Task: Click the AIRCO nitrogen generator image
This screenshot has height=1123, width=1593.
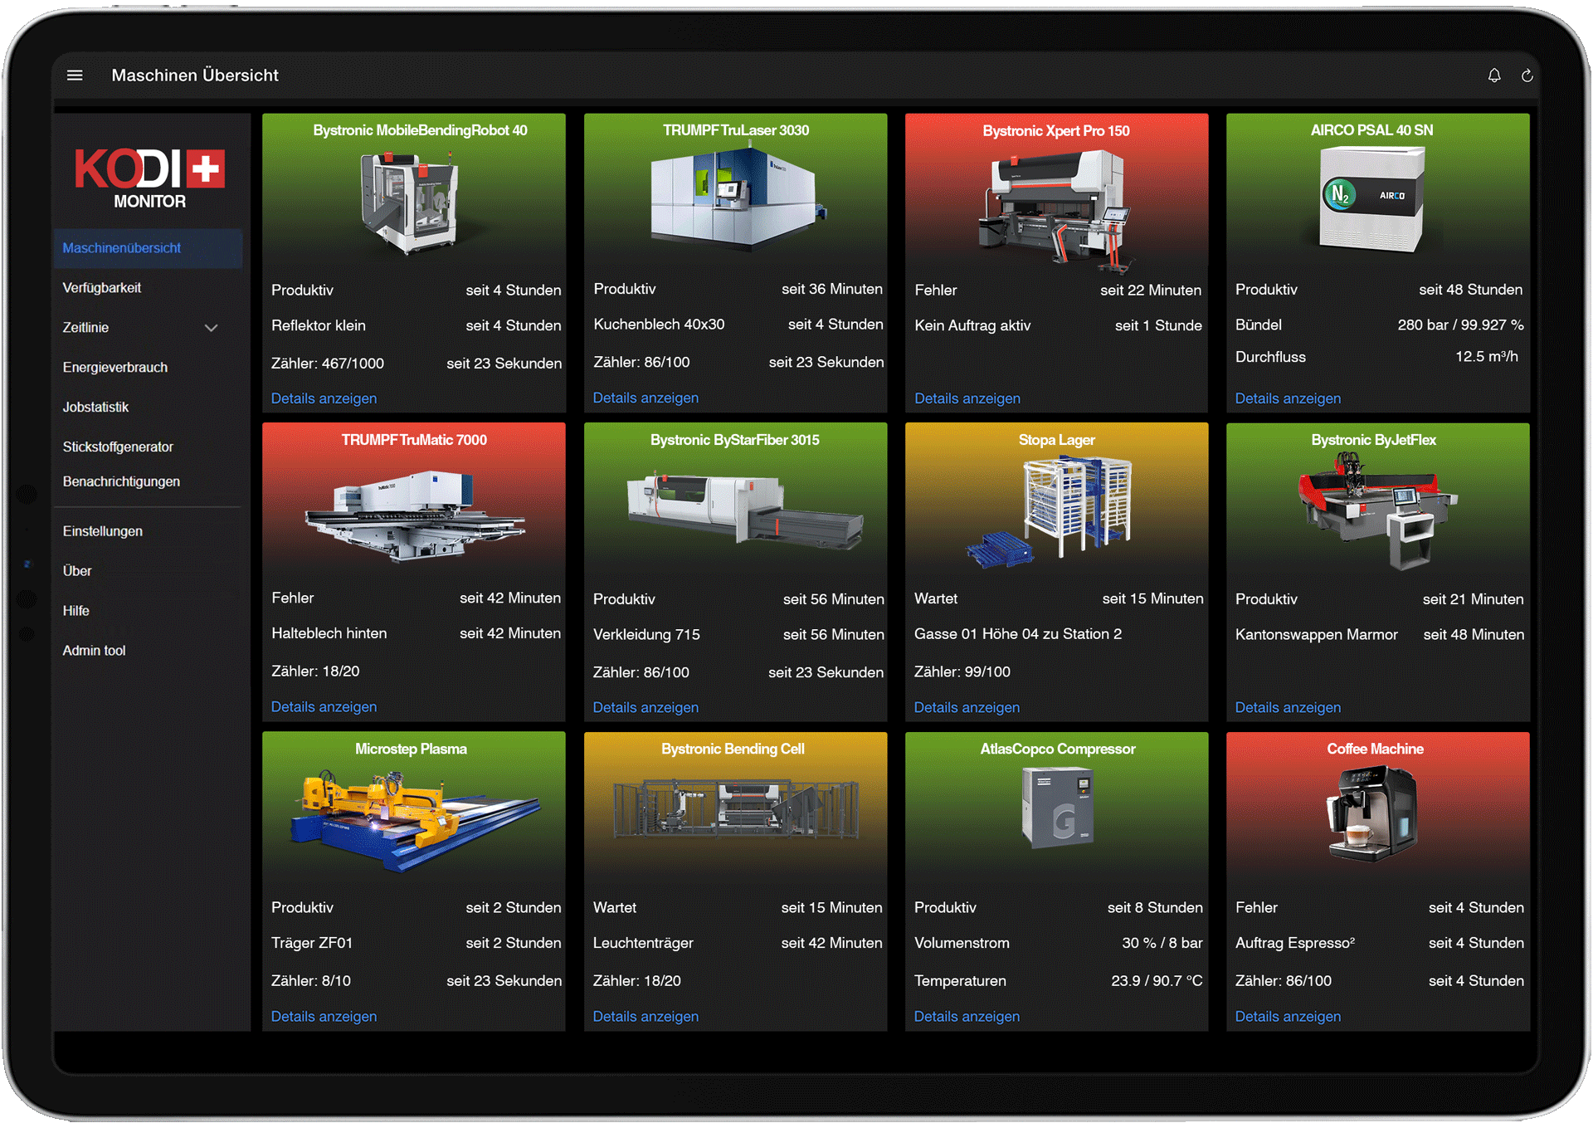Action: pos(1372,199)
